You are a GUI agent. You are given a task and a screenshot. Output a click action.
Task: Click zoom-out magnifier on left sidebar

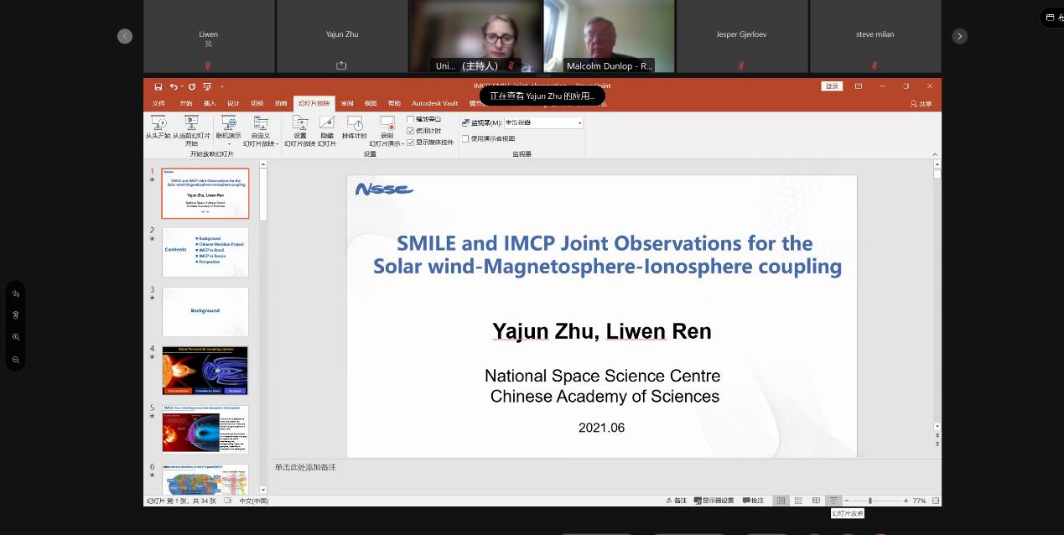click(x=16, y=360)
